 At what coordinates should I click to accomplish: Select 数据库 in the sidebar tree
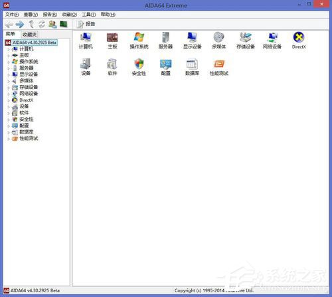coord(27,132)
